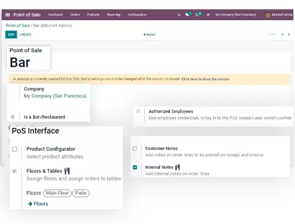Click the phone call icon
The image size is (295, 224).
pos(179,15)
